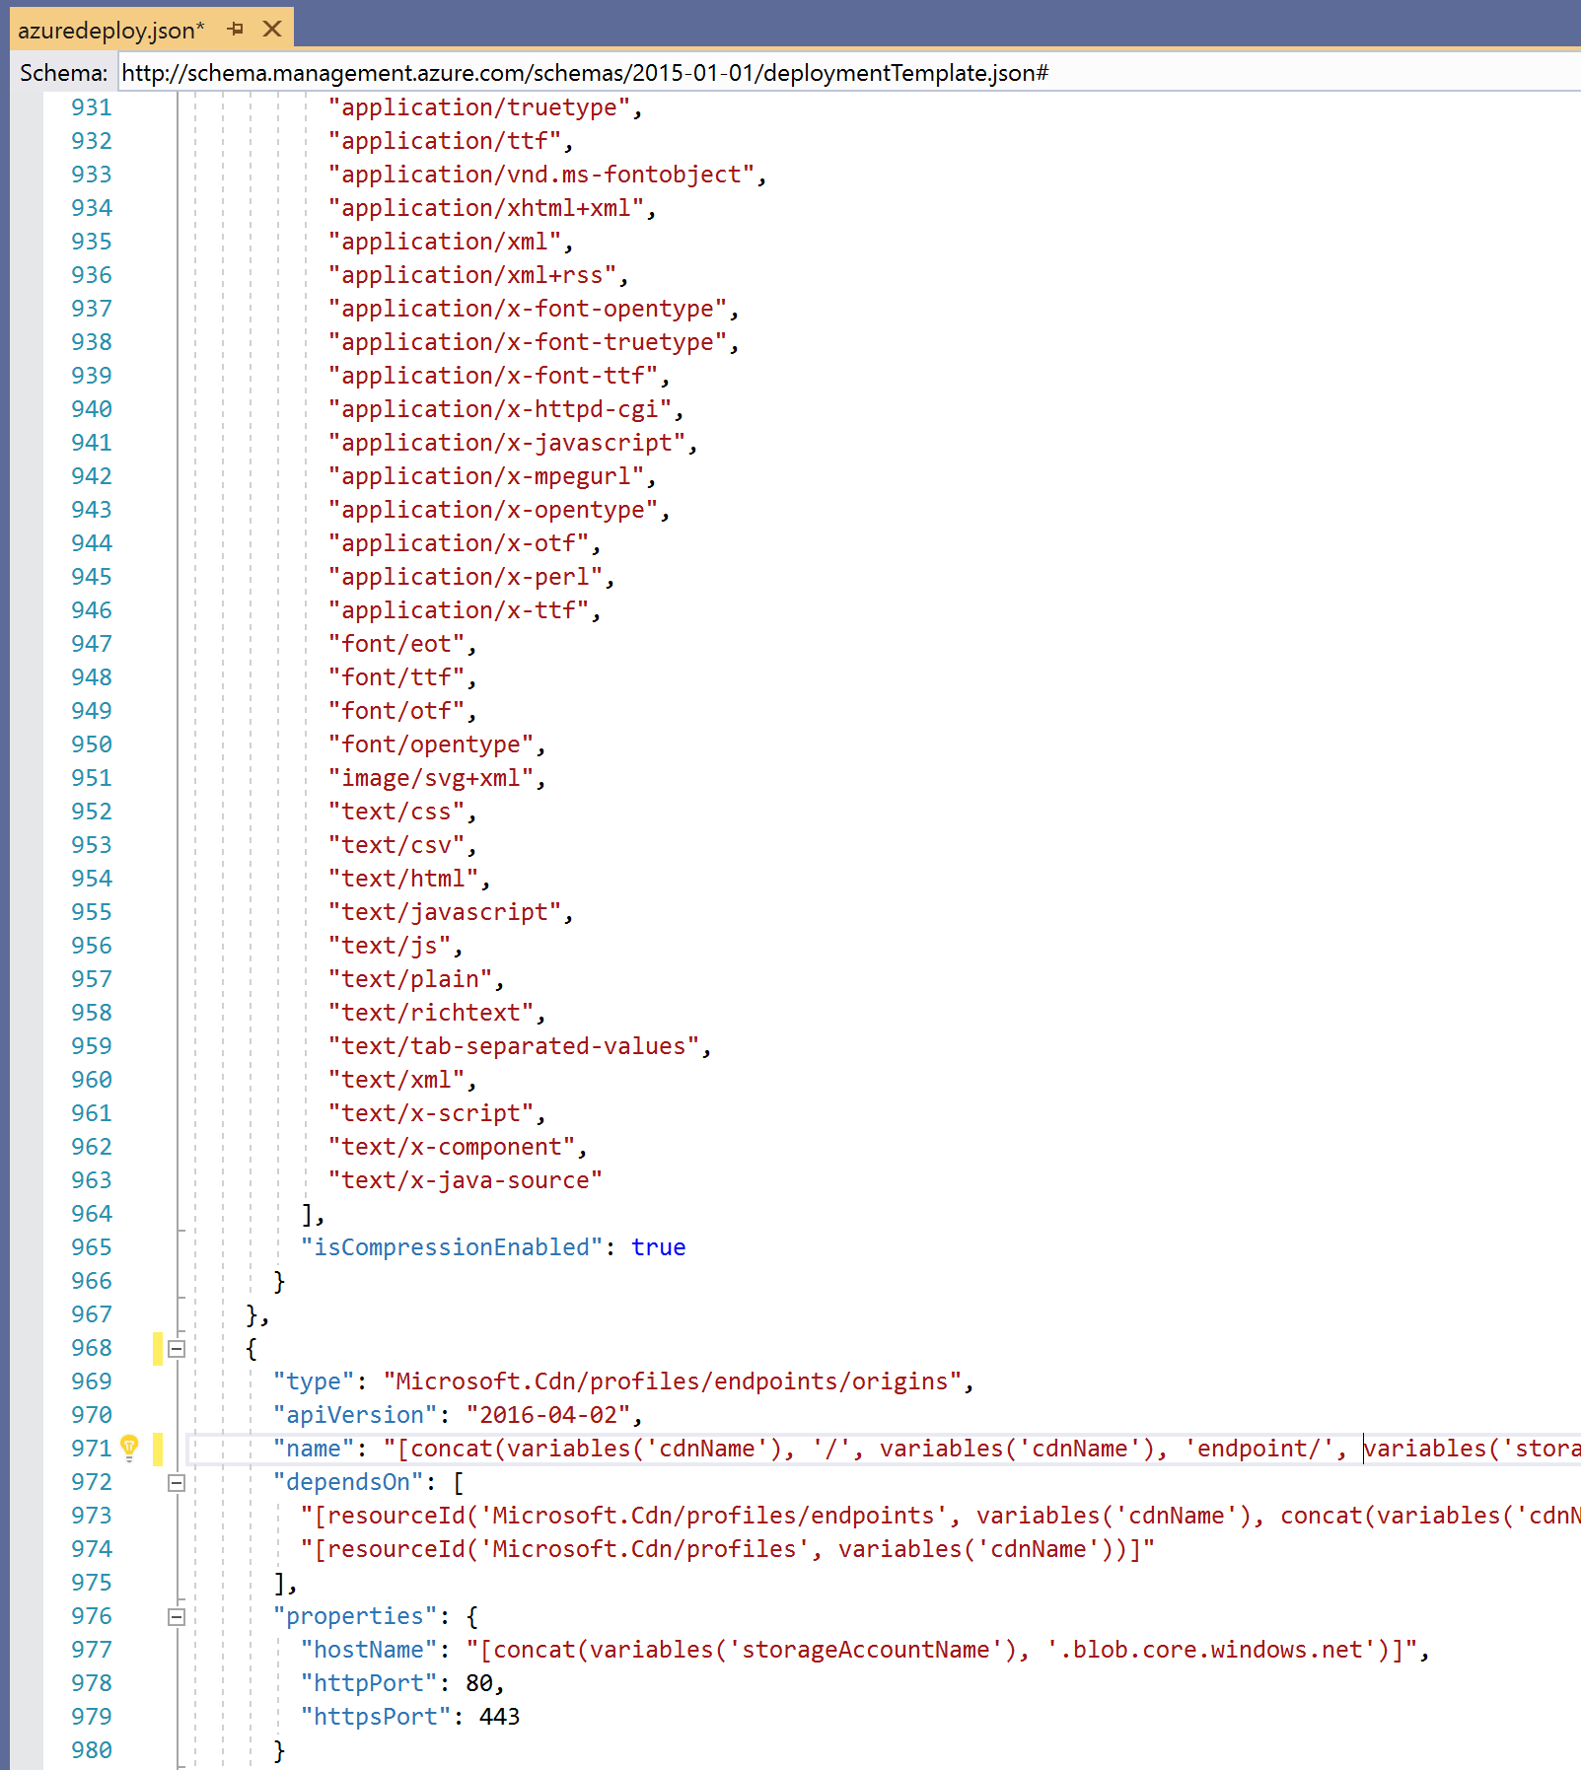The width and height of the screenshot is (1581, 1770).
Task: Open the lightbulb quick actions on line 971
Action: click(x=129, y=1448)
